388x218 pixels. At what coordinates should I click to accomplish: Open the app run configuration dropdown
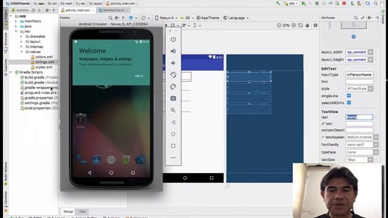(x=291, y=4)
